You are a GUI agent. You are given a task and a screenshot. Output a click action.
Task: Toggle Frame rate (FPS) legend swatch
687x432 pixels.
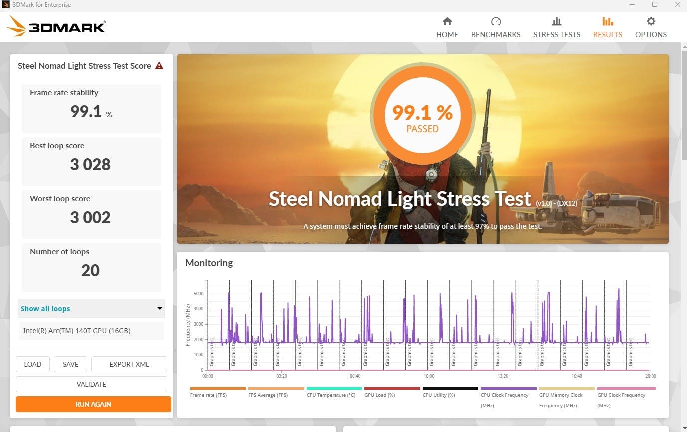(218, 388)
